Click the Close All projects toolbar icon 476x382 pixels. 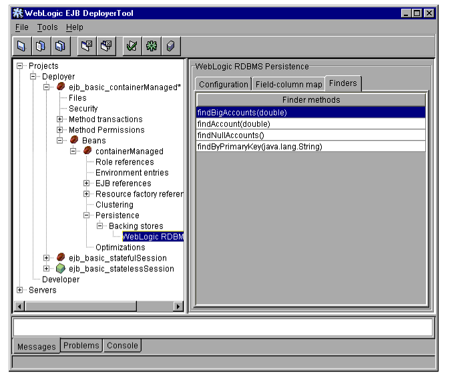(x=106, y=46)
